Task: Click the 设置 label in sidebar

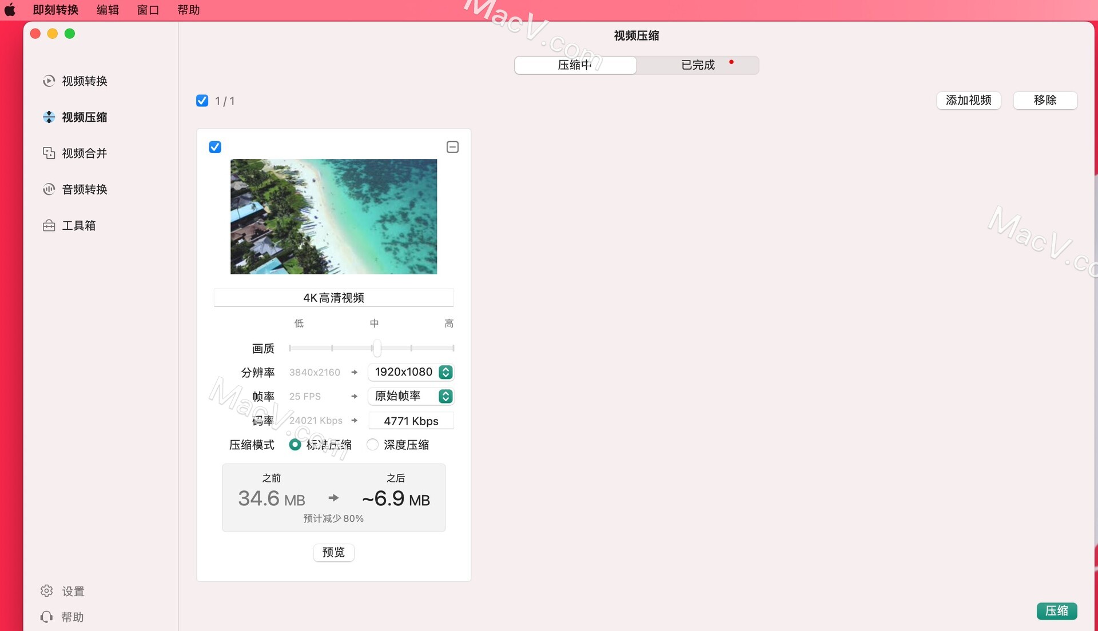Action: 73,592
